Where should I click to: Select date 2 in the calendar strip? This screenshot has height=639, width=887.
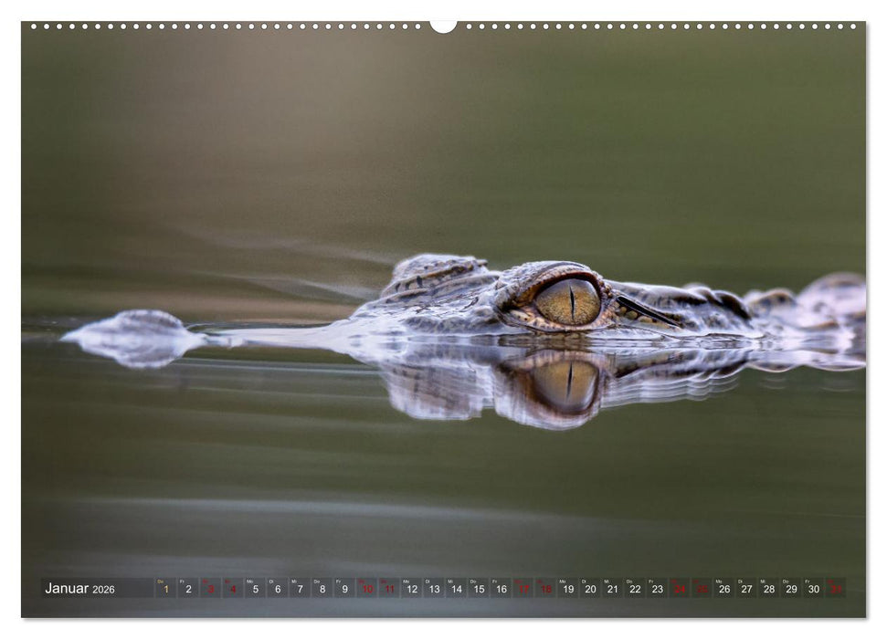[188, 589]
